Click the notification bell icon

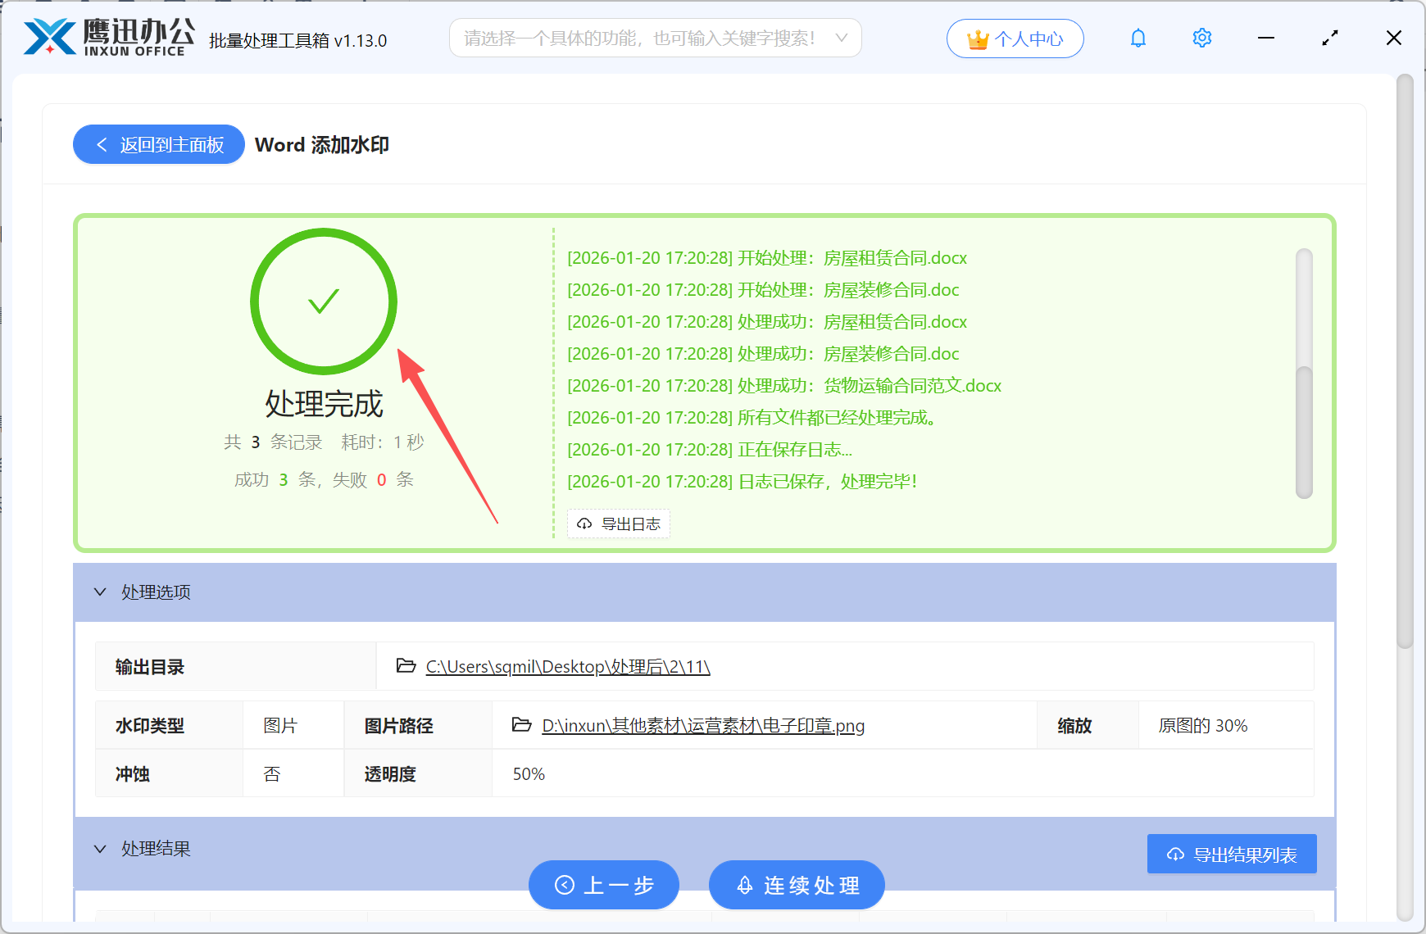(x=1138, y=38)
